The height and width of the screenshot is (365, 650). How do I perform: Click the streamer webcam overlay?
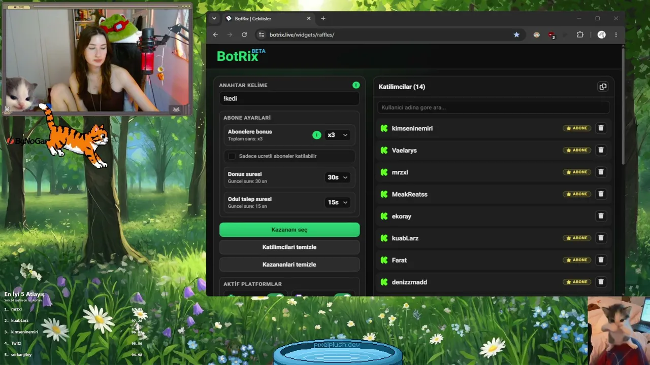97,59
